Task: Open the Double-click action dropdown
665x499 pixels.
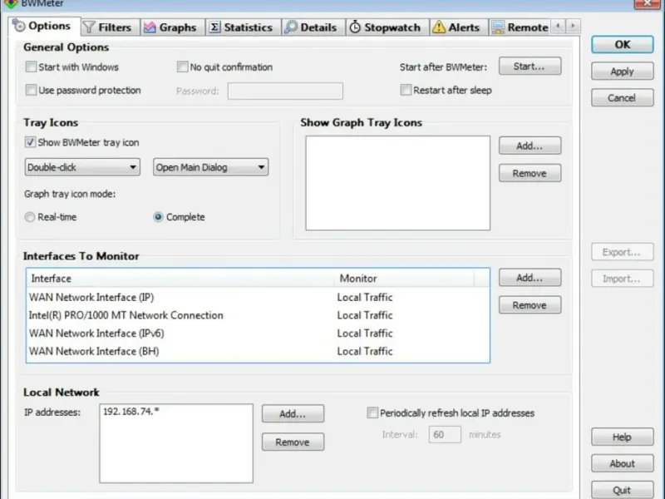Action: (82, 167)
